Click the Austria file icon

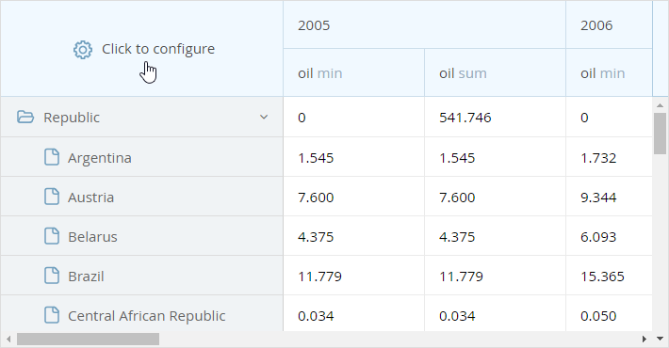pos(52,197)
